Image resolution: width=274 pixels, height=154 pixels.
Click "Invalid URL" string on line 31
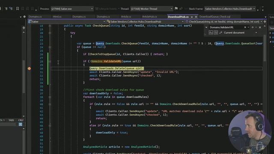point(166,72)
